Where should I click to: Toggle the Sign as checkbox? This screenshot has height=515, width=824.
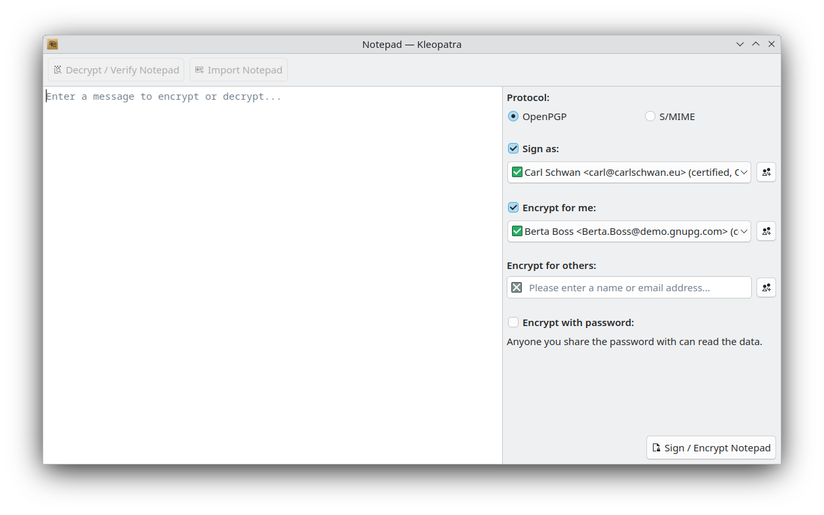pos(513,149)
